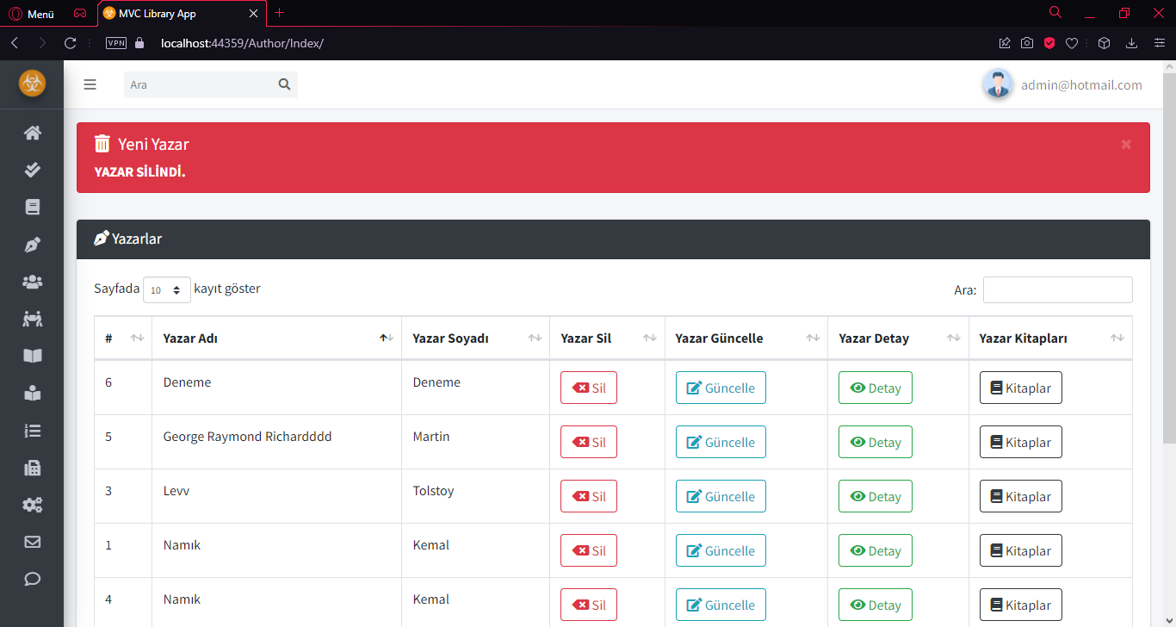
Task: Sort table by Yazar Adı column
Action: pyautogui.click(x=276, y=338)
